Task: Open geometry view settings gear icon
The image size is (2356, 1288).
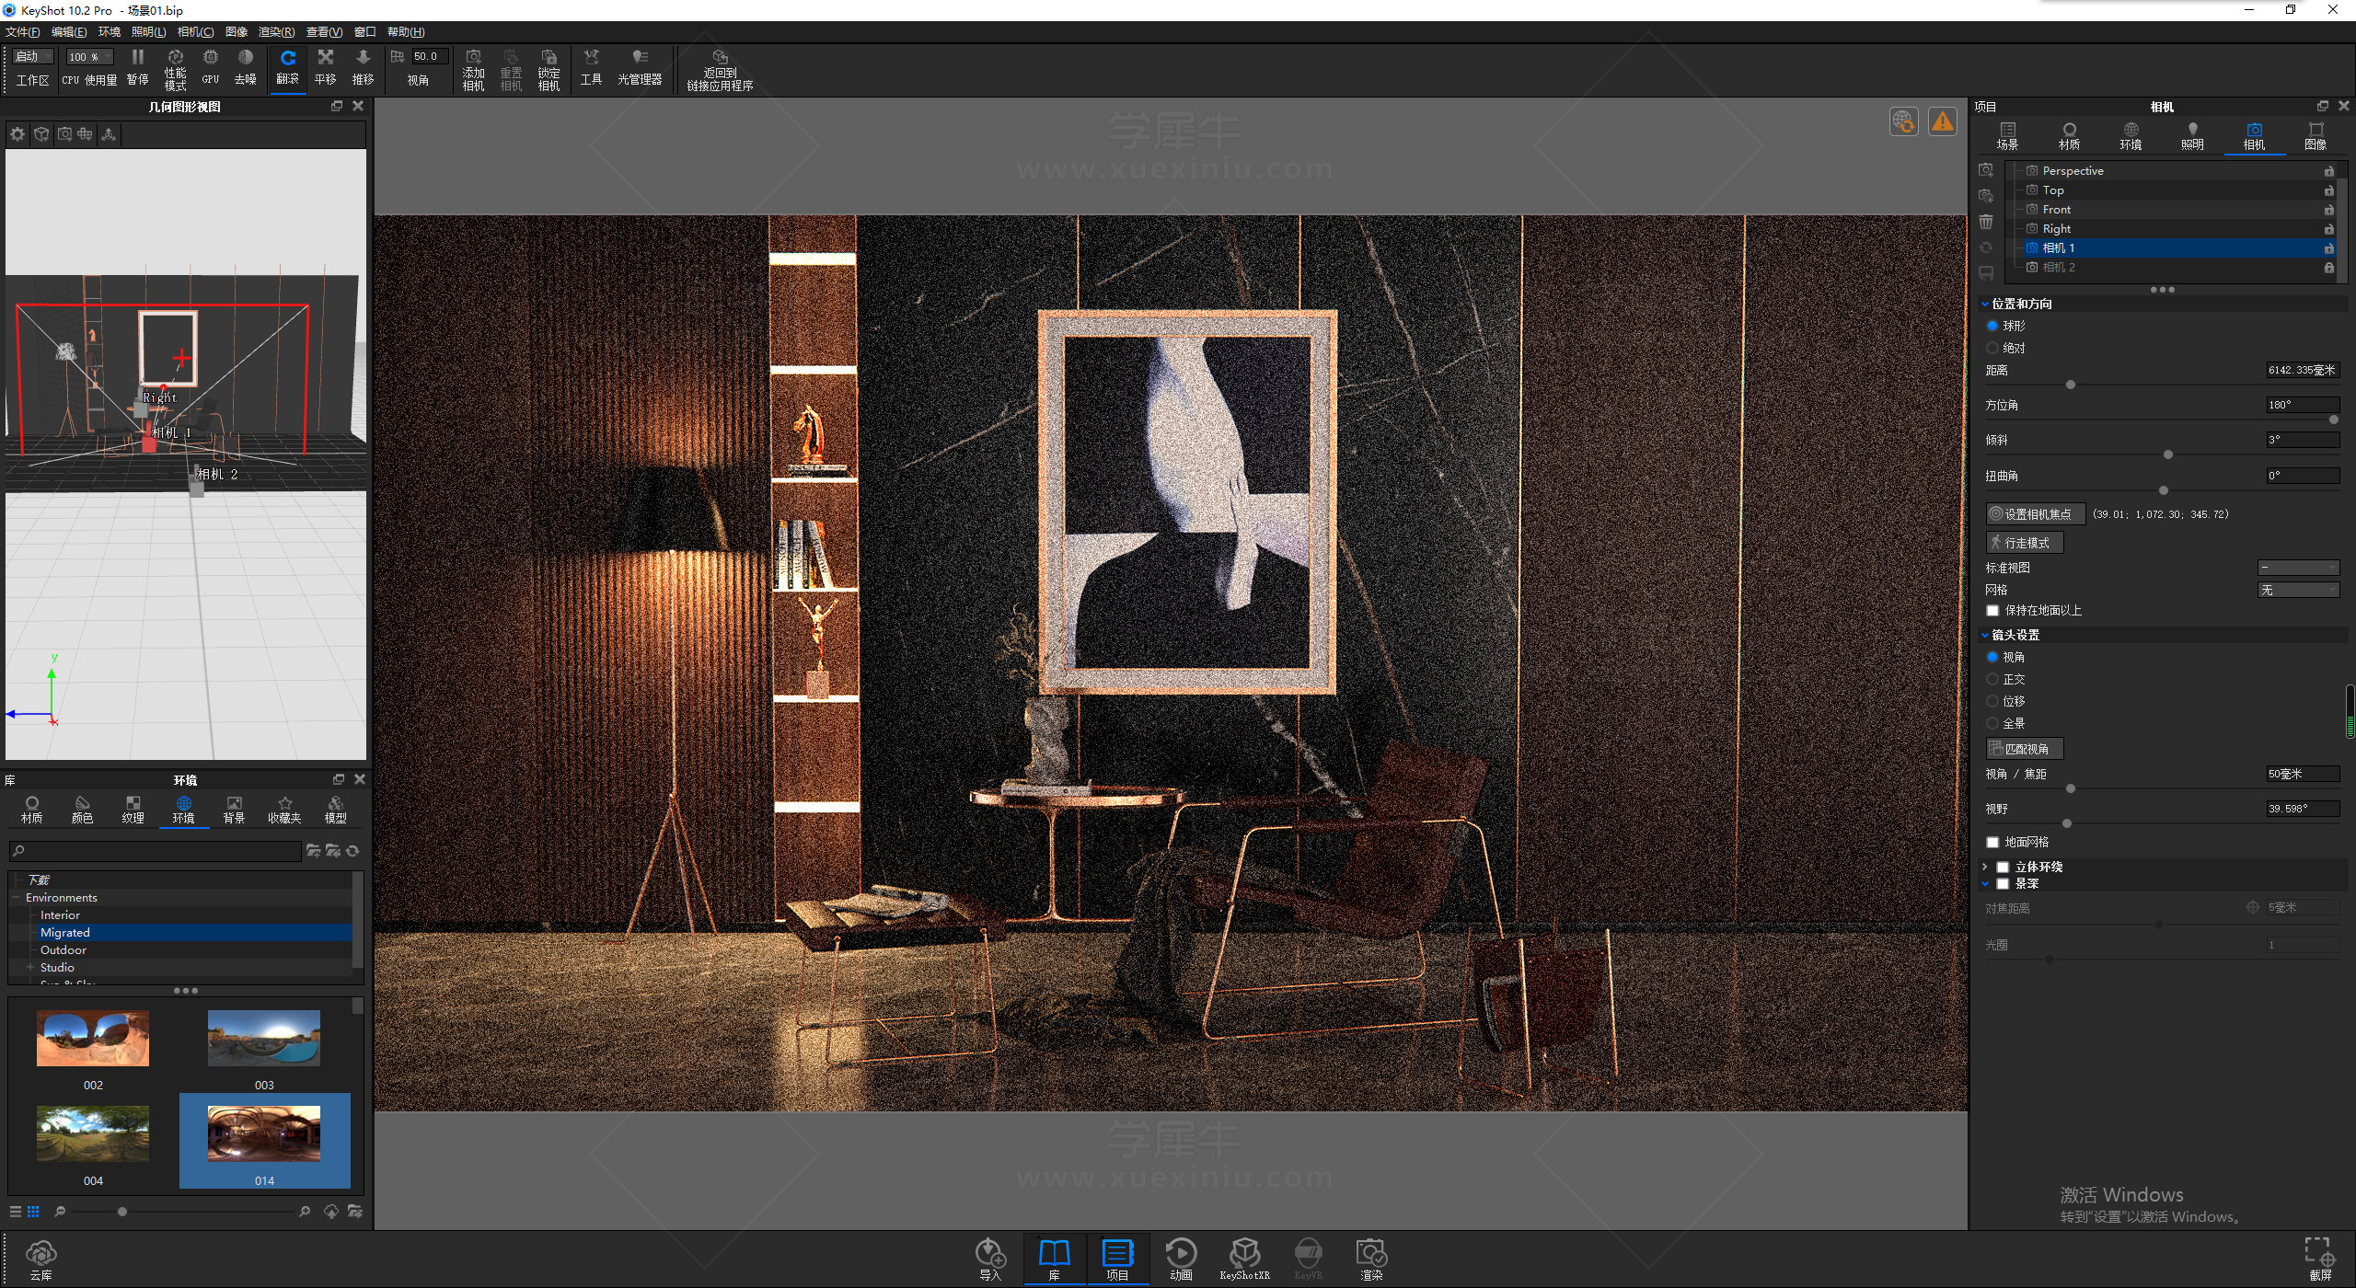Action: (x=17, y=134)
